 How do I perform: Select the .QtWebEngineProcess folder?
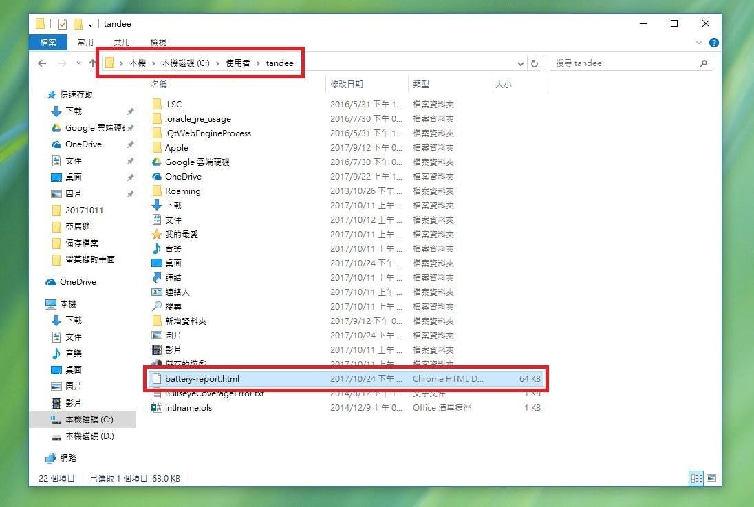tap(208, 133)
